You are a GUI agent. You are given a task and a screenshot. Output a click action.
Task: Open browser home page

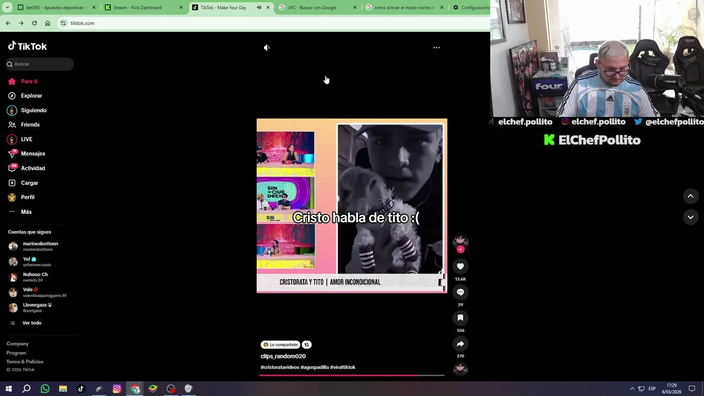[47, 23]
